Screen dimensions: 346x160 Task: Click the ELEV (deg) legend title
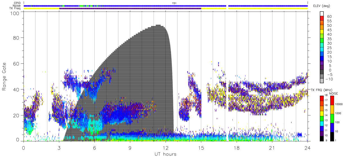click(322, 6)
